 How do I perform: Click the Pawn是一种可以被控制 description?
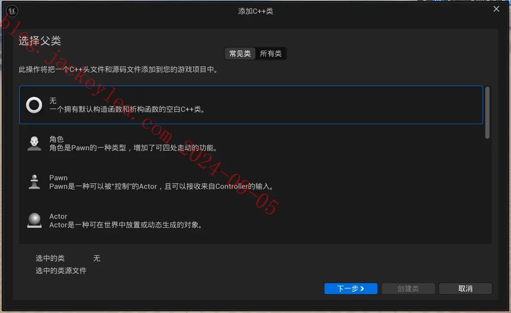tap(163, 186)
